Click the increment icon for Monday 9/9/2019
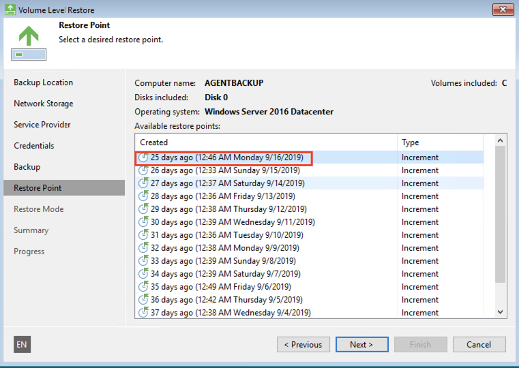 [143, 248]
